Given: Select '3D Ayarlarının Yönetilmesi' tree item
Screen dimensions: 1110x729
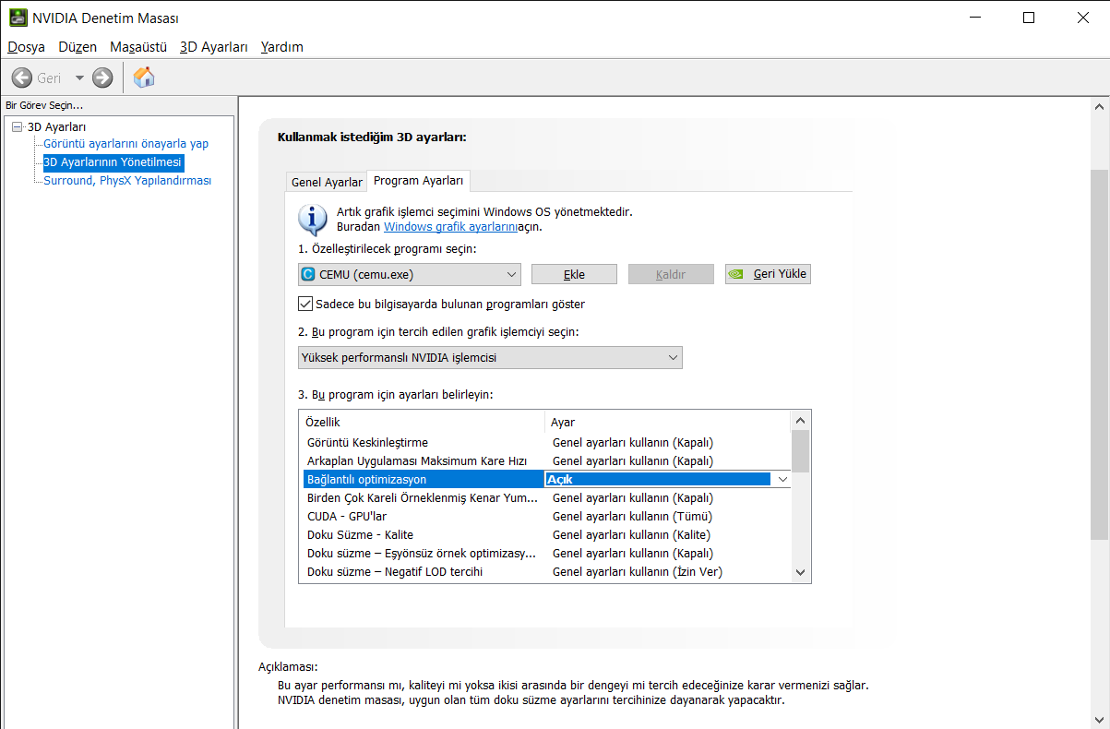Looking at the screenshot, I should click(x=113, y=161).
